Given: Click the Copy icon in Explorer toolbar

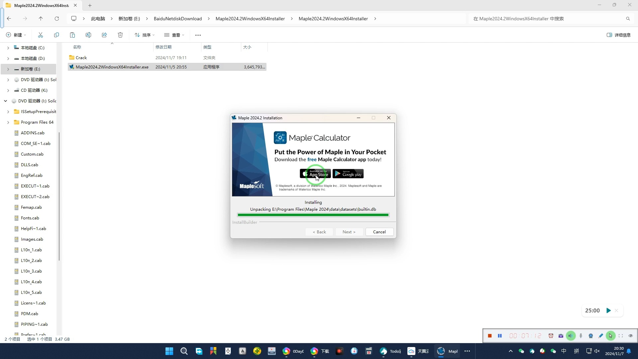Looking at the screenshot, I should 56,35.
